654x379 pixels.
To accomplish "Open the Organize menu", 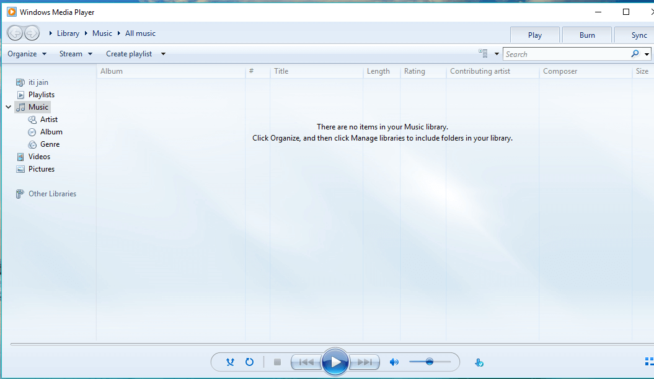I will (x=27, y=54).
